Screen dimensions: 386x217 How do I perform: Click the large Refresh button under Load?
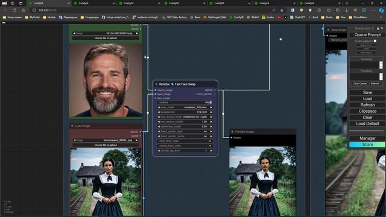367,105
